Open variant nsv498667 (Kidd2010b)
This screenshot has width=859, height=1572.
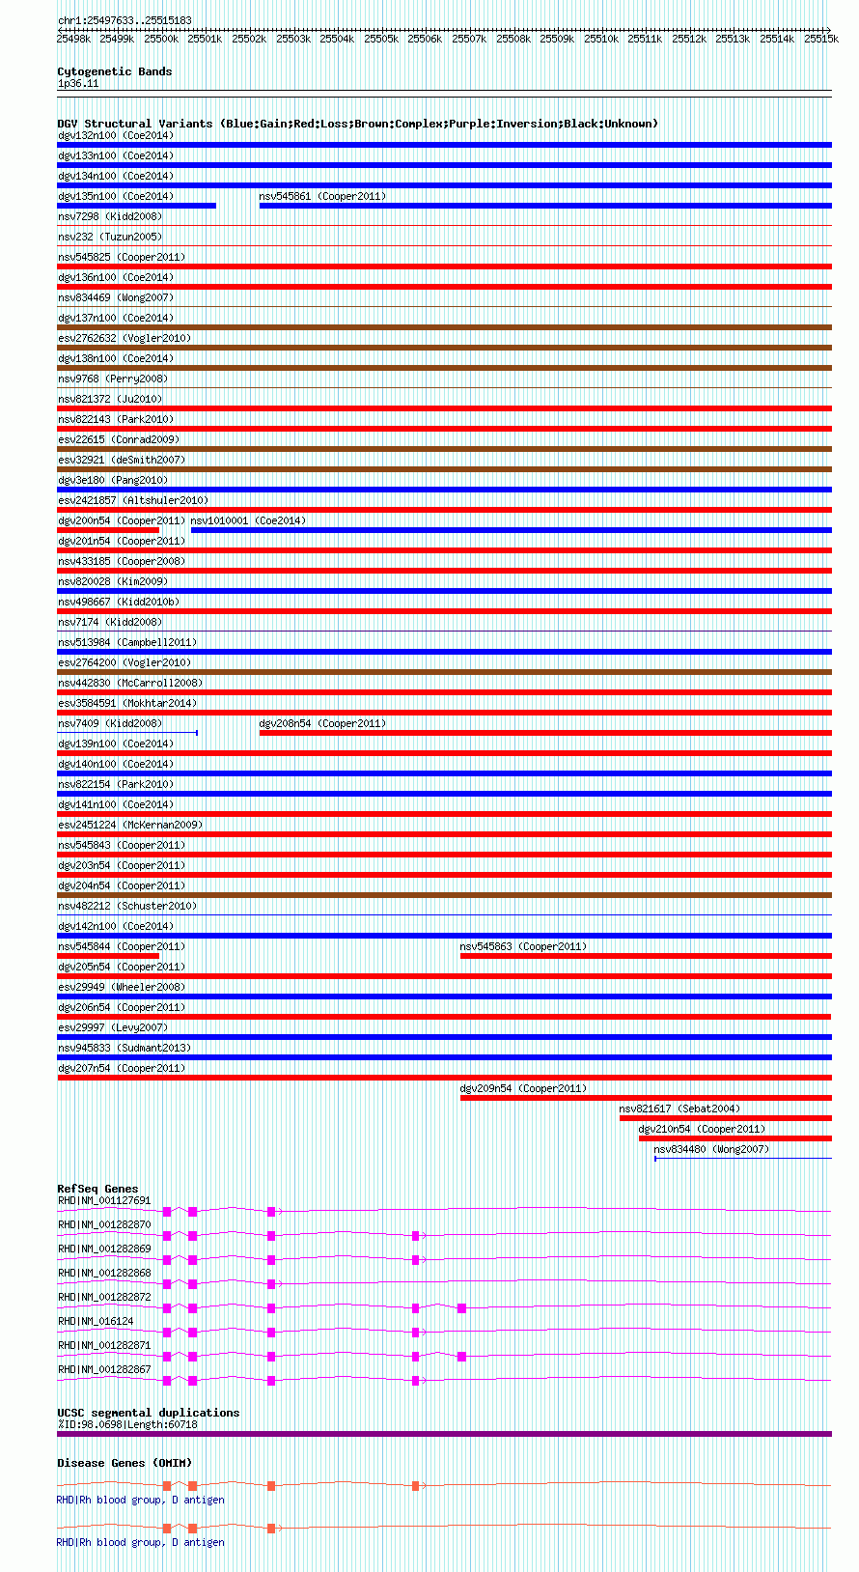click(119, 602)
